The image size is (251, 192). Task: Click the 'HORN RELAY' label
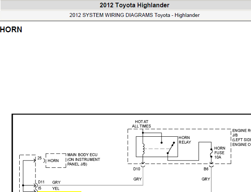[x=185, y=140]
